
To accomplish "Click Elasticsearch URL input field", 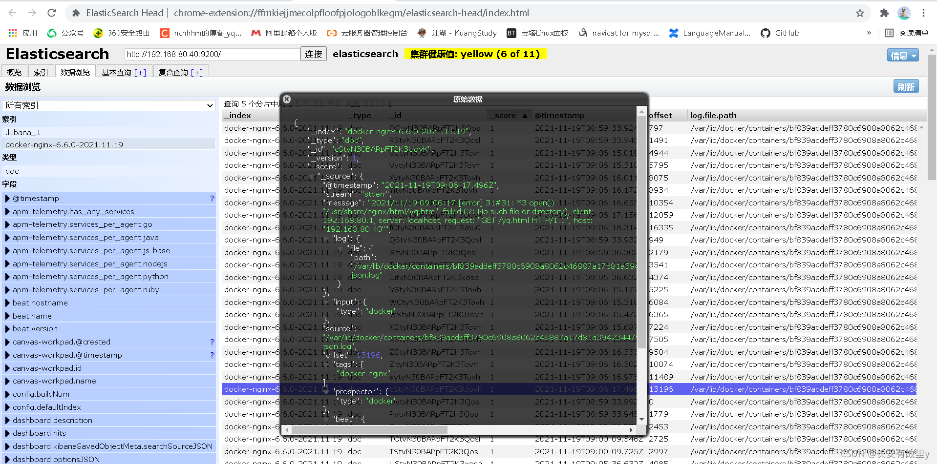I will pyautogui.click(x=212, y=54).
